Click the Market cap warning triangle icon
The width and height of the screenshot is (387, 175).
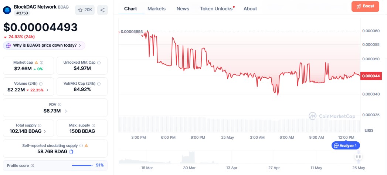tap(36, 63)
